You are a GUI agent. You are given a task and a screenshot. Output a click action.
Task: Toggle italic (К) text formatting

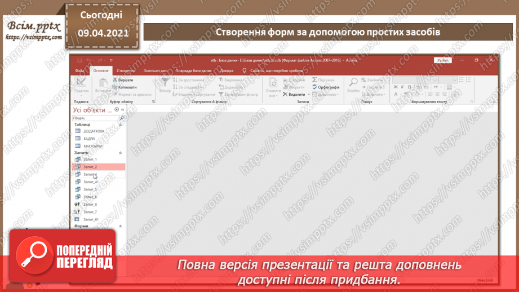(402, 87)
